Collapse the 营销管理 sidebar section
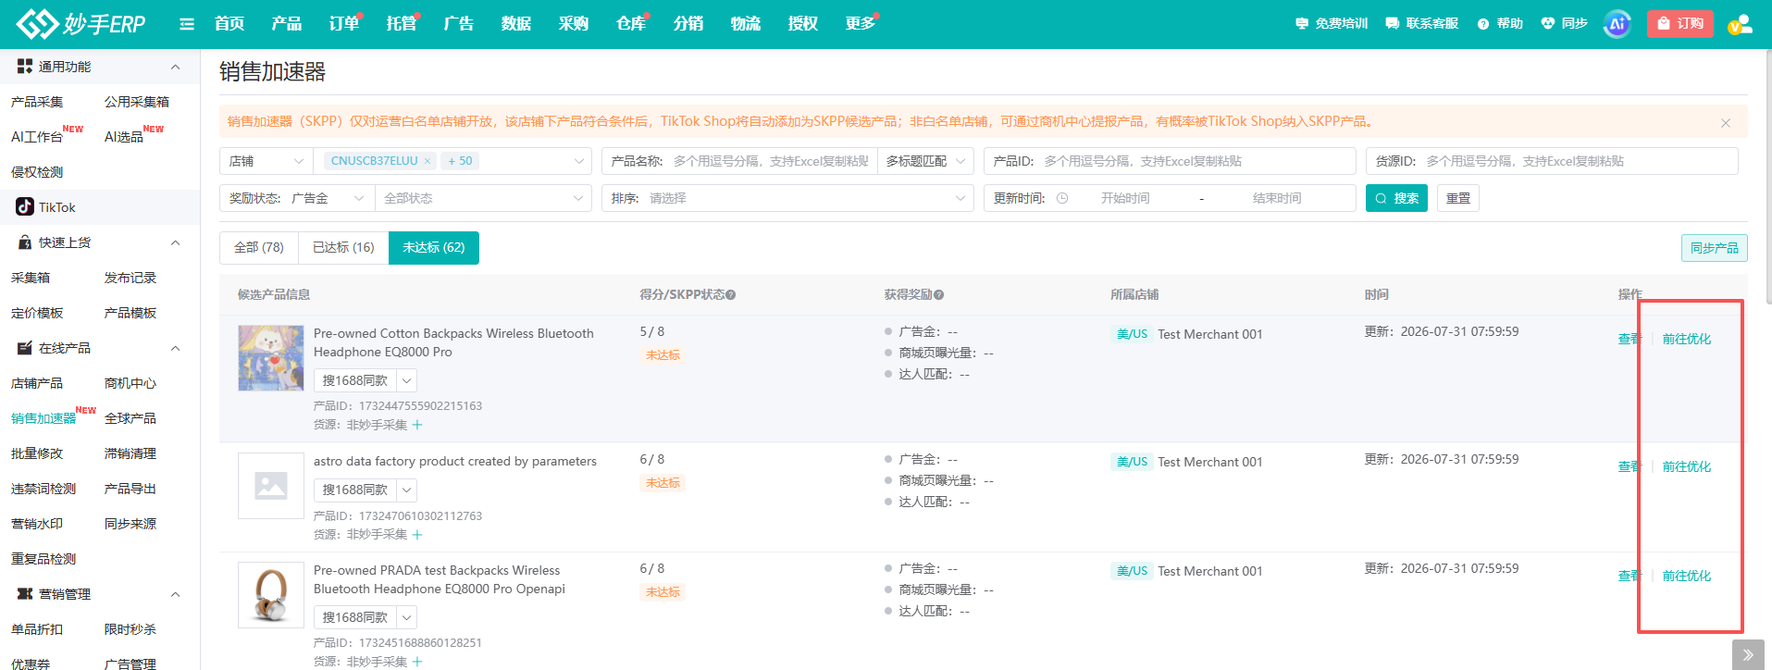 tap(176, 594)
